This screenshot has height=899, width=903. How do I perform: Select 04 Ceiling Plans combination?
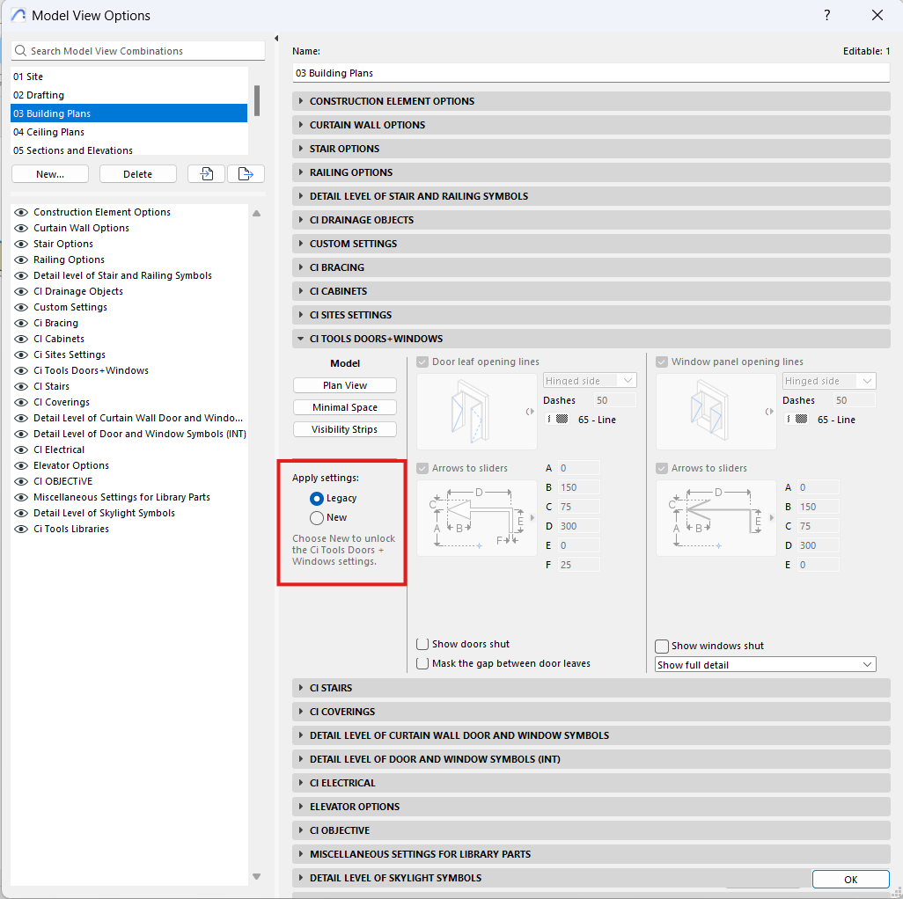49,132
